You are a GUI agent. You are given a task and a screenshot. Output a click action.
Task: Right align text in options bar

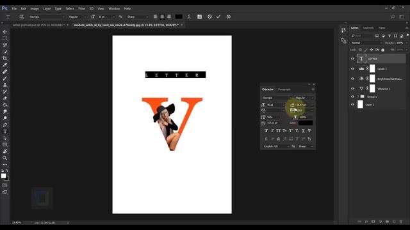point(169,17)
